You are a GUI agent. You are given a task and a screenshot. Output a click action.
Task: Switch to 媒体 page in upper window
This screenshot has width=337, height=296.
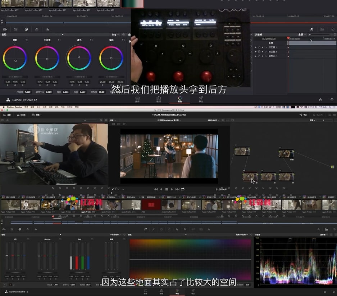(137, 100)
